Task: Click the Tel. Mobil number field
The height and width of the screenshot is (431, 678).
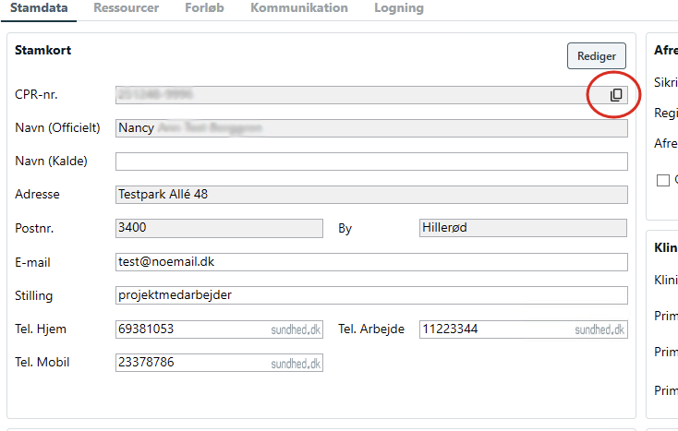Action: pos(189,363)
